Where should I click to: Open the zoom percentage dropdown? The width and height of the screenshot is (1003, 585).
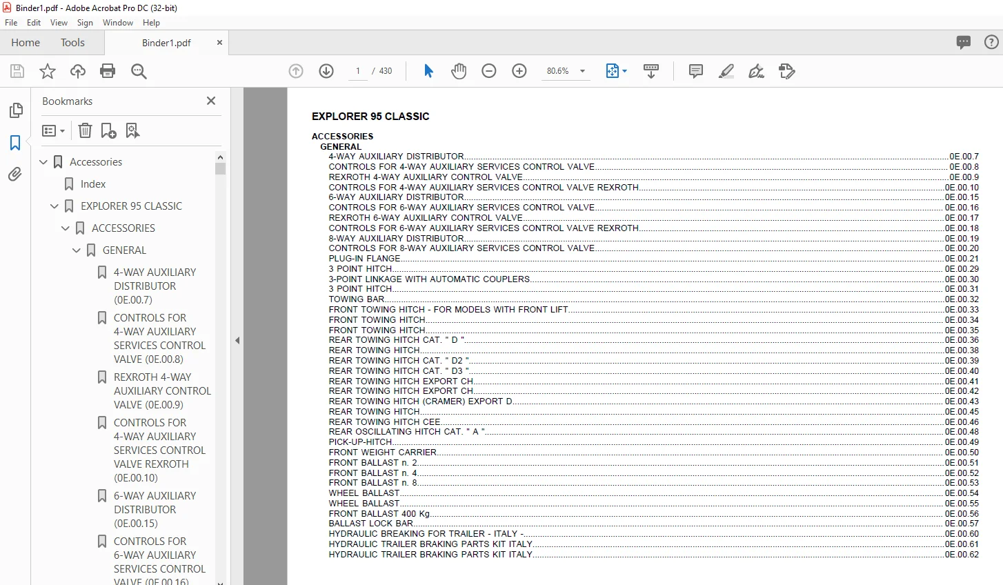582,71
